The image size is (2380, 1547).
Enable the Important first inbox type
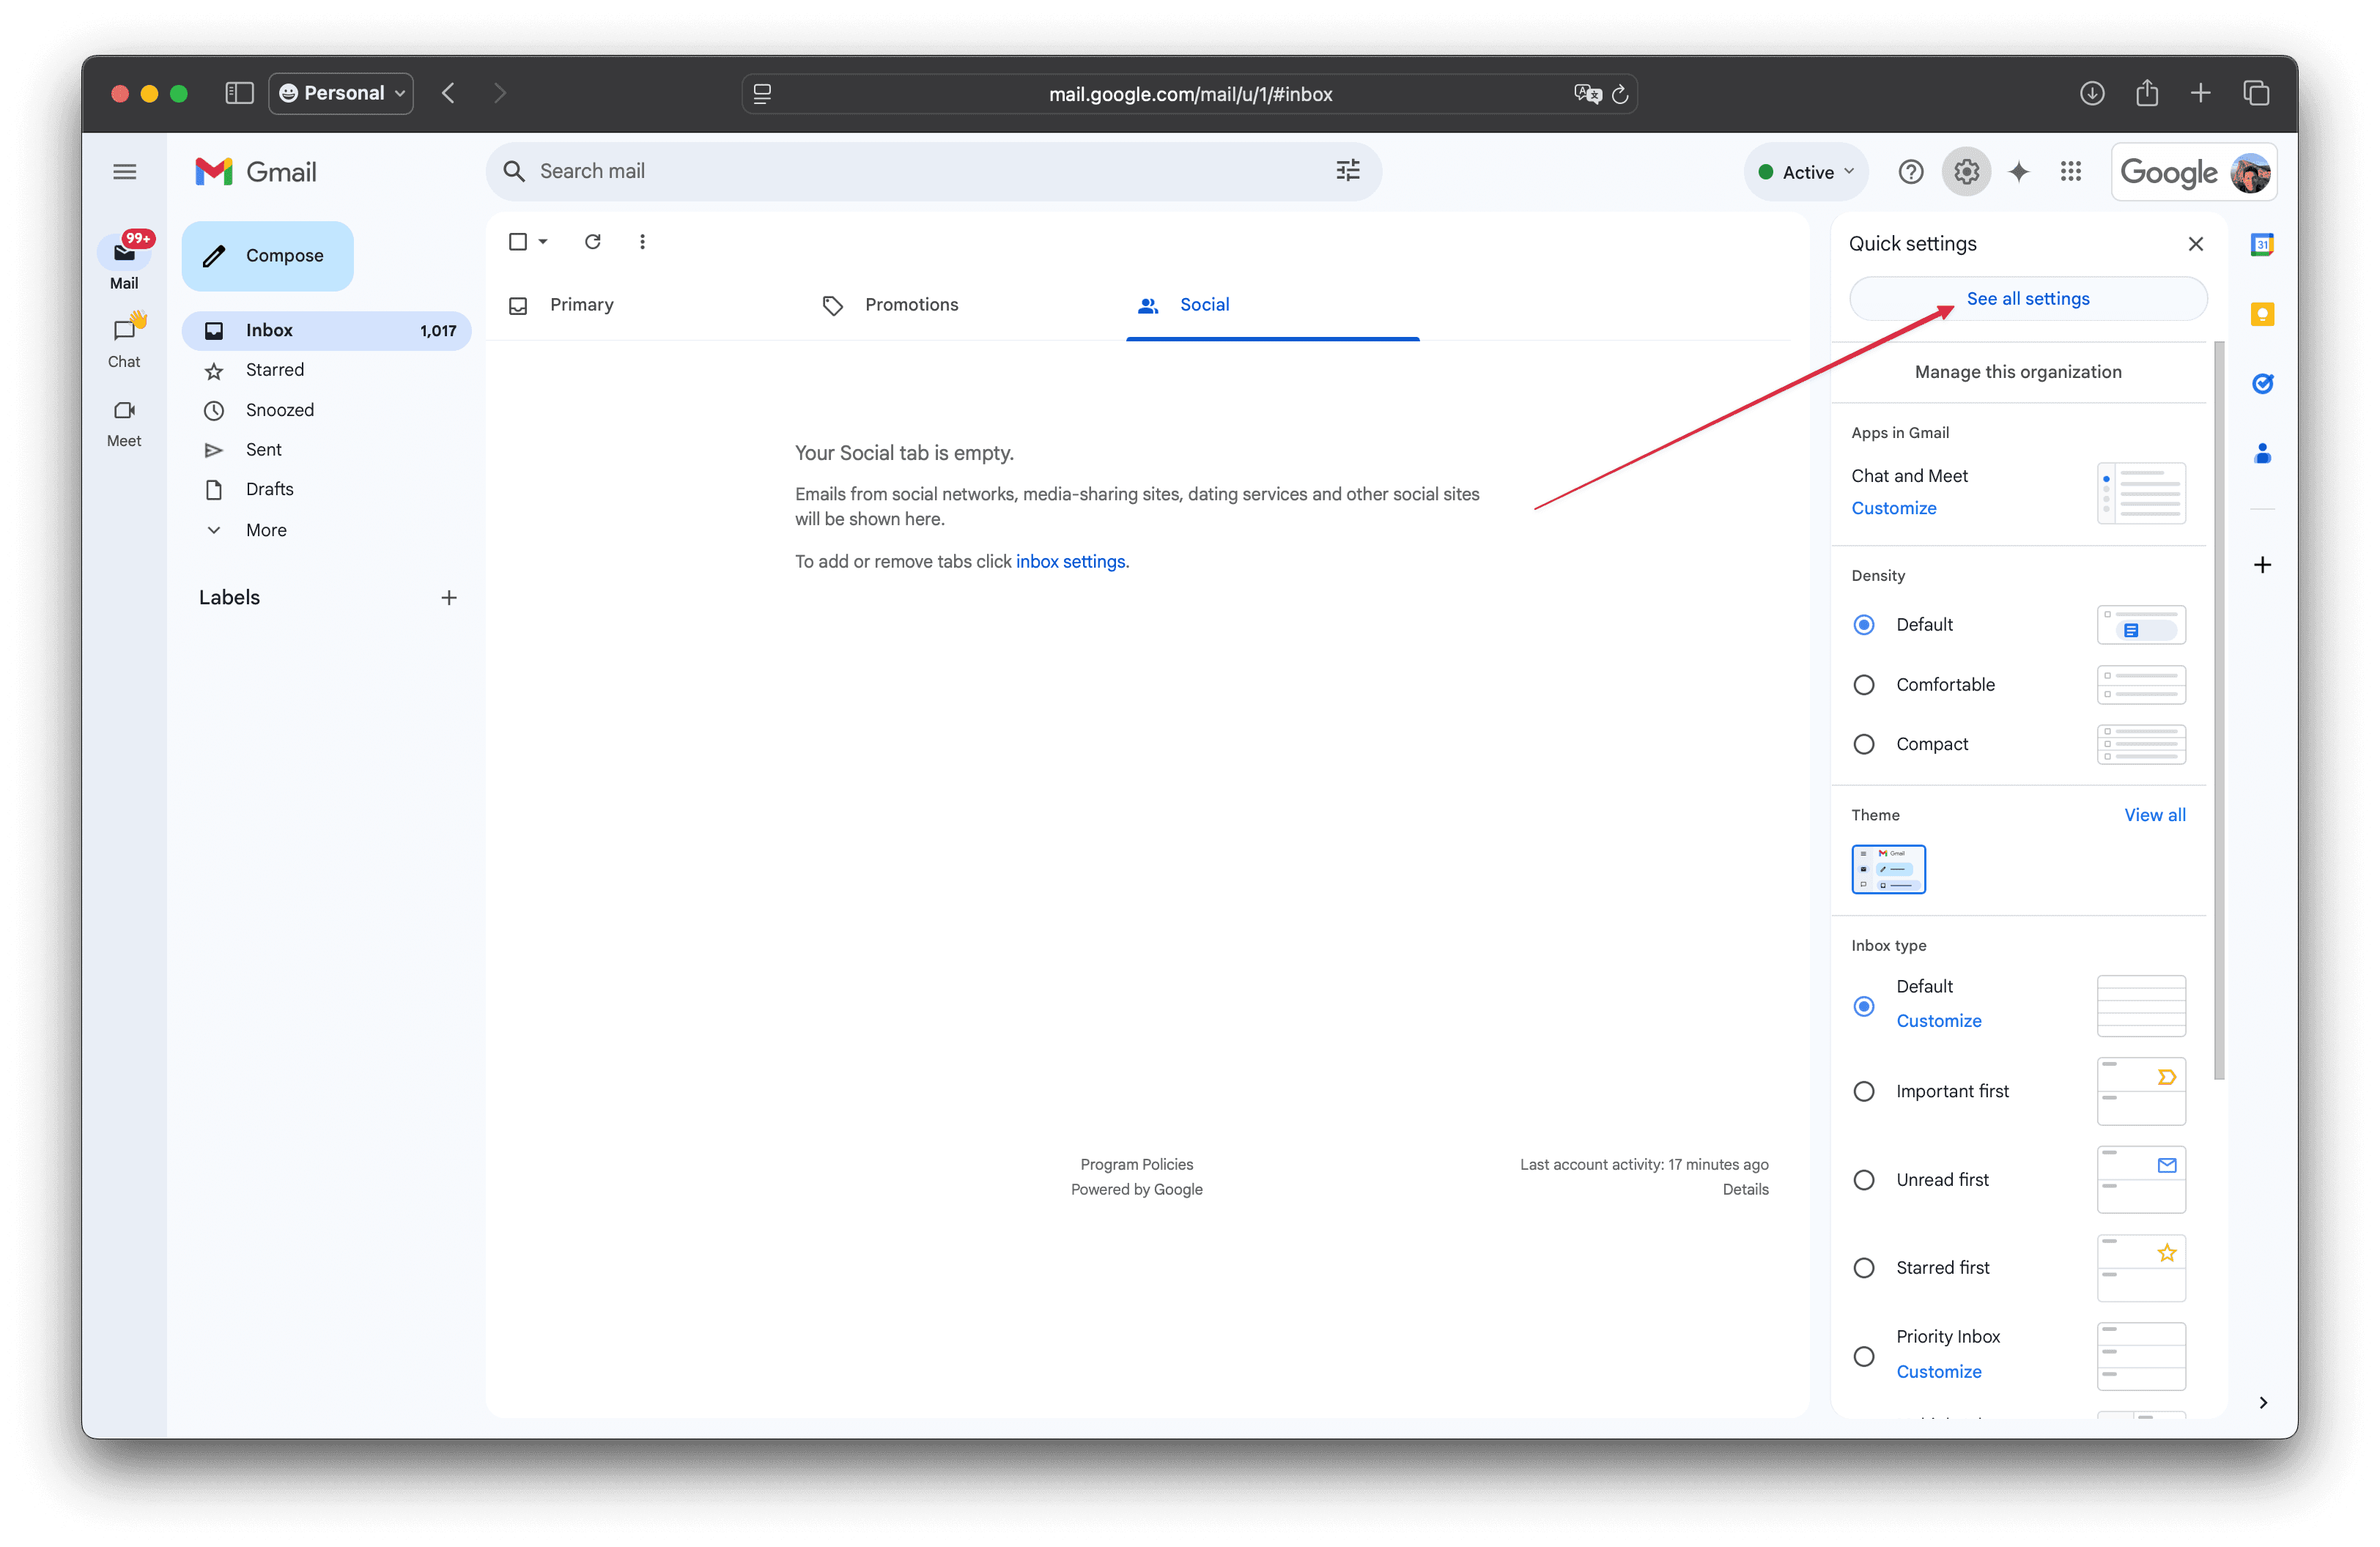tap(1863, 1090)
